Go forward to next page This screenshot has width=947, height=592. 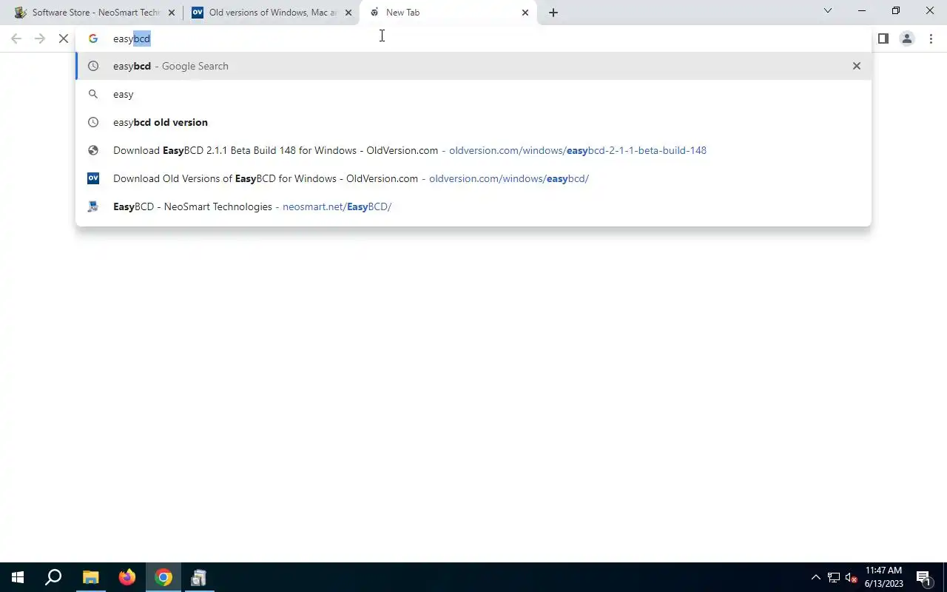40,38
